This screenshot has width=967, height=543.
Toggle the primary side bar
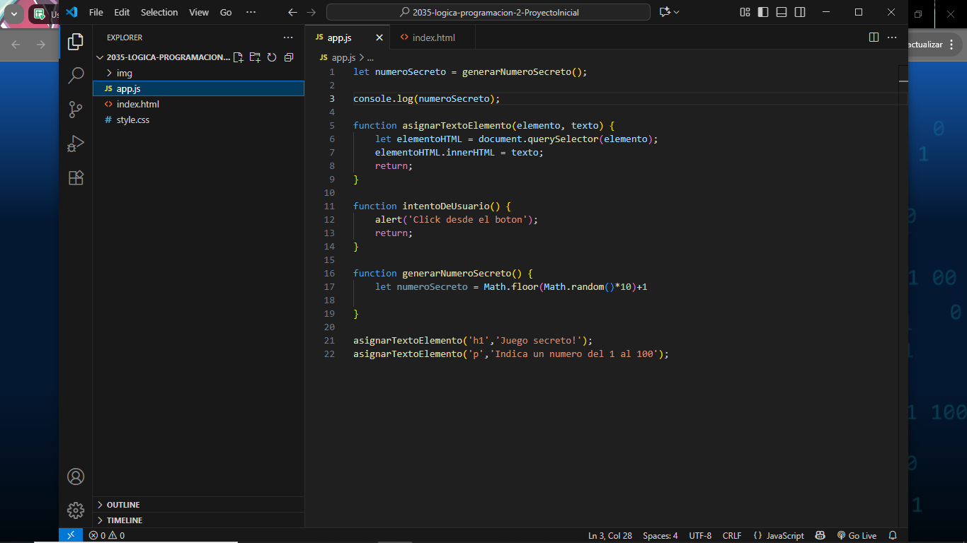pos(763,12)
